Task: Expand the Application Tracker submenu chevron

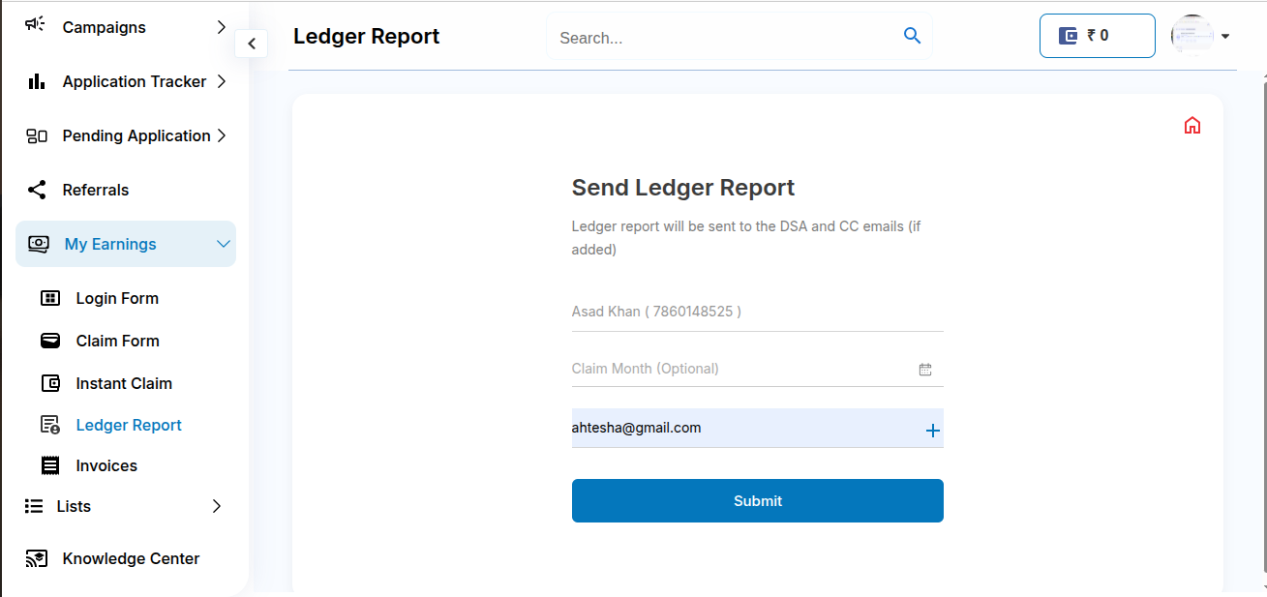Action: pos(222,81)
